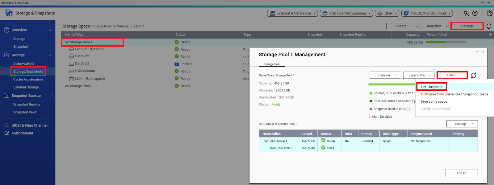Open Snapshot Replica in the sidebar
This screenshot has width=494, height=185.
coord(27,105)
